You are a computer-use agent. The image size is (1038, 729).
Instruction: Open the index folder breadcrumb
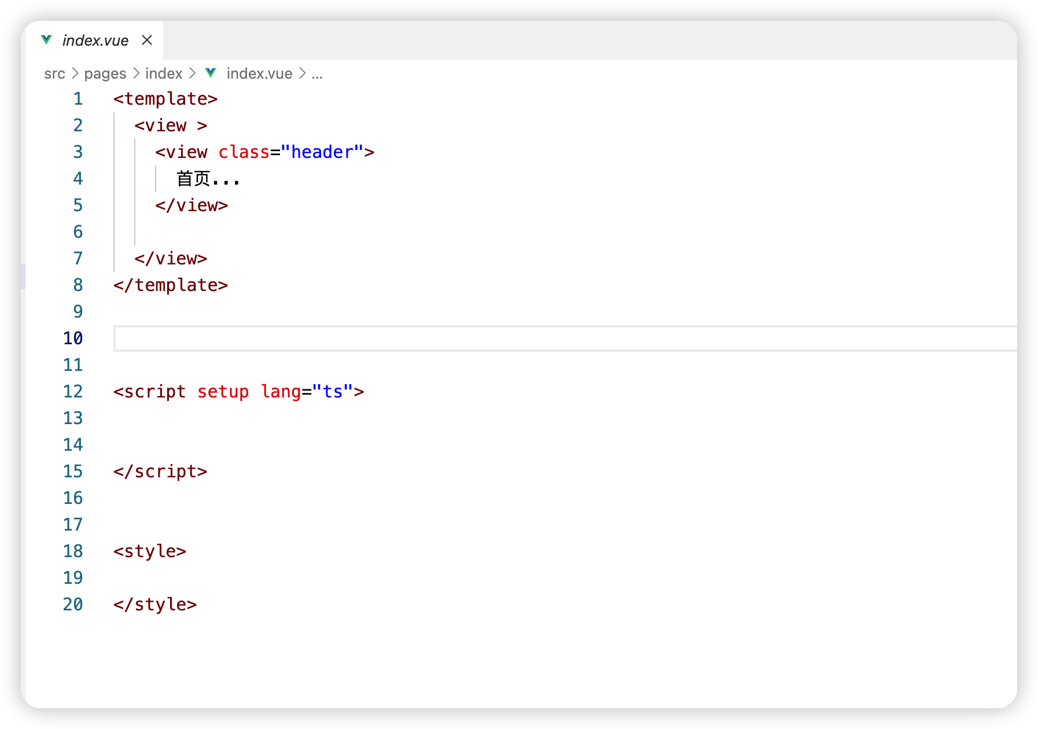click(x=164, y=73)
